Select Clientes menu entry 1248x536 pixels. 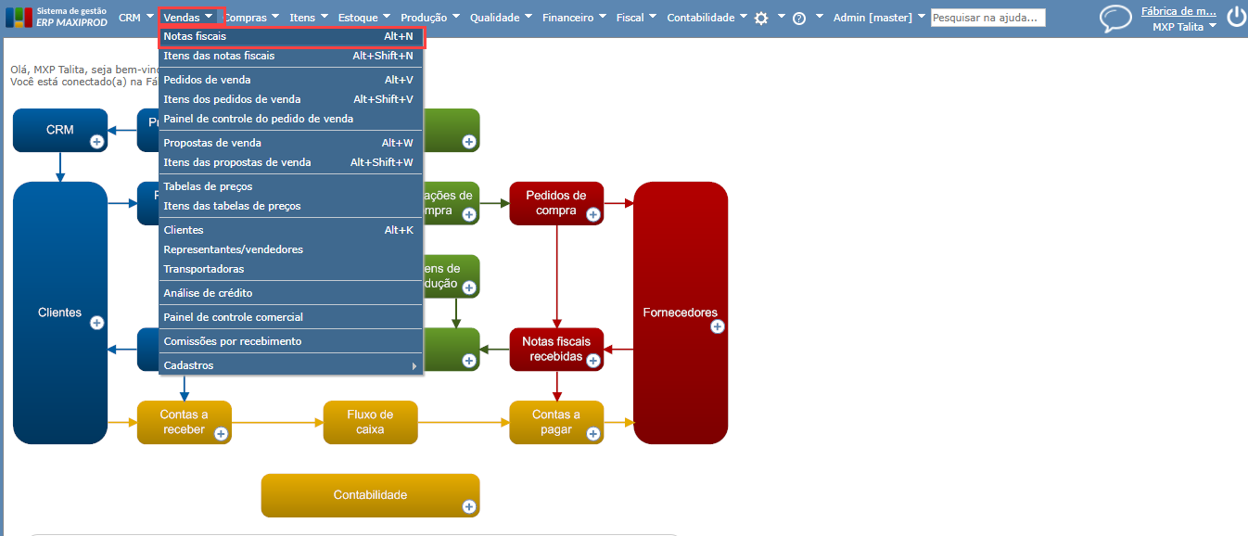(291, 230)
